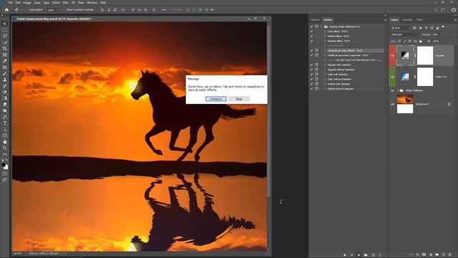Switch to the Paths tab

click(x=419, y=20)
